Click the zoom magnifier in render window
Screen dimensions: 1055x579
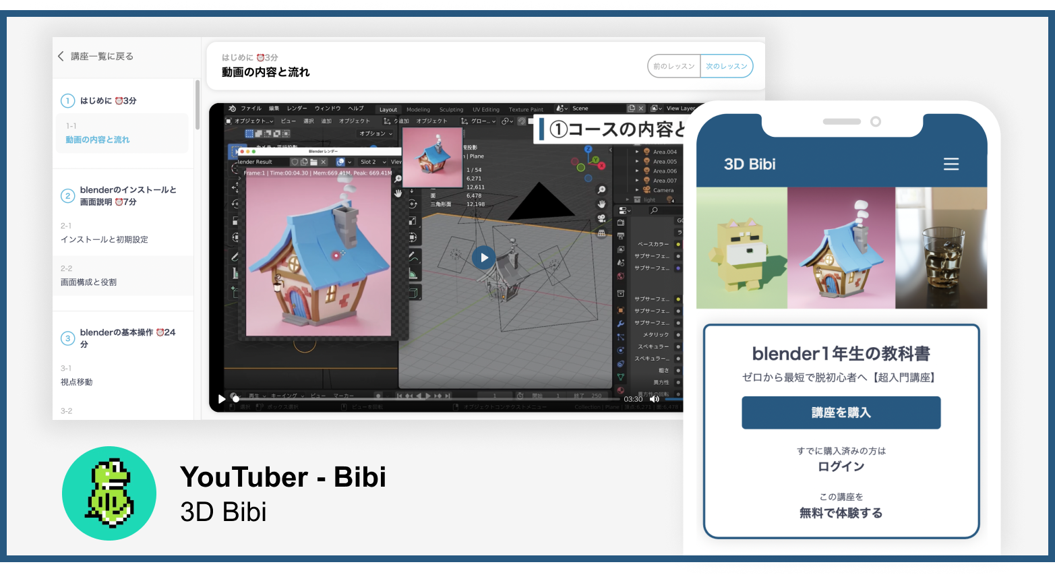398,179
